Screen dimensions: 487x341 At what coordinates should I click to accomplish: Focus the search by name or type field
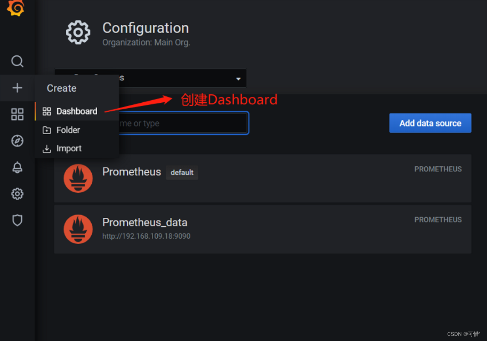coord(183,123)
